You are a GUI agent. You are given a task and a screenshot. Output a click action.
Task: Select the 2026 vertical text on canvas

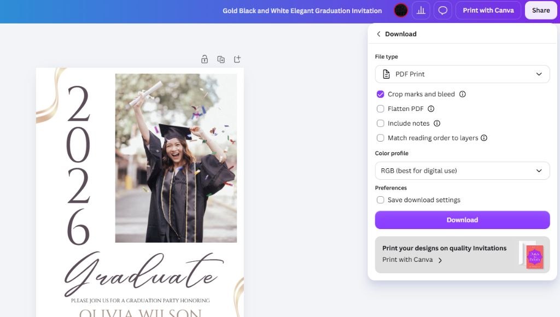tap(79, 165)
